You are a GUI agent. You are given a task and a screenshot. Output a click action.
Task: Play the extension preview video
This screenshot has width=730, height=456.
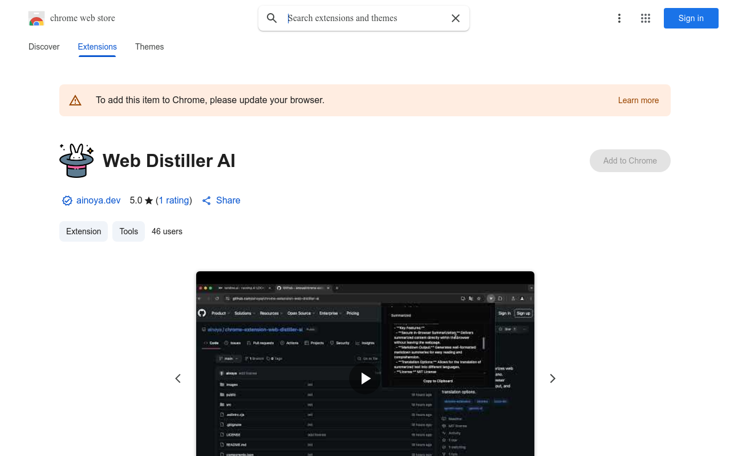365,378
